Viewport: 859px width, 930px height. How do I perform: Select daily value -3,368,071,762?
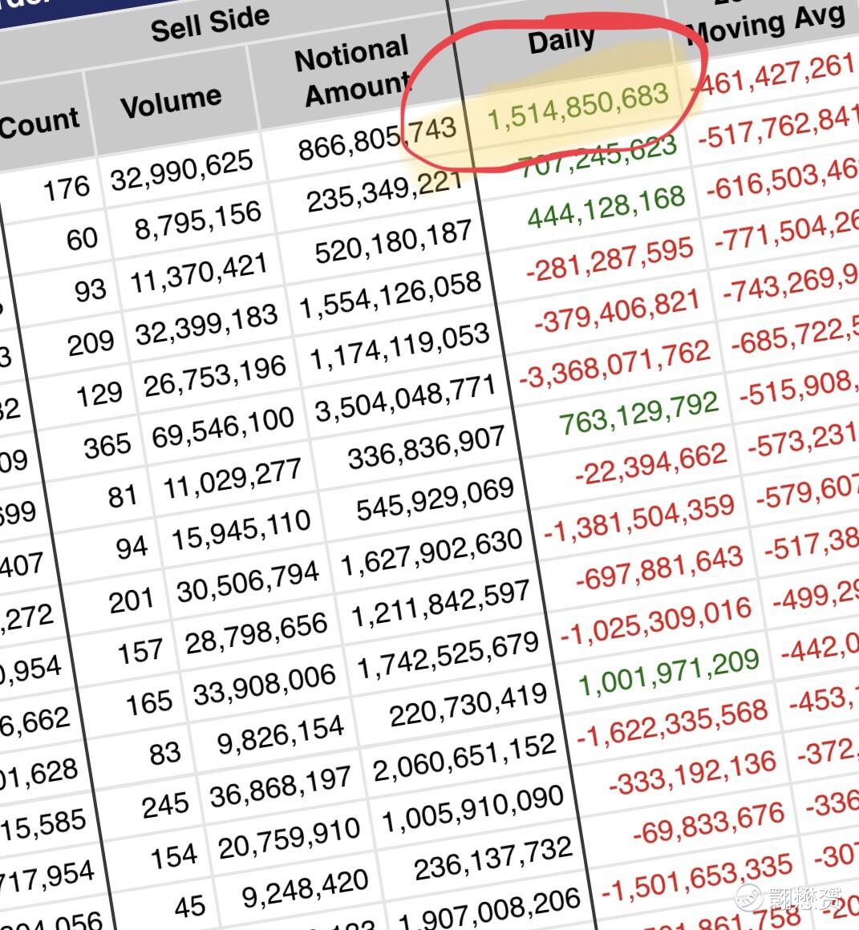point(614,363)
